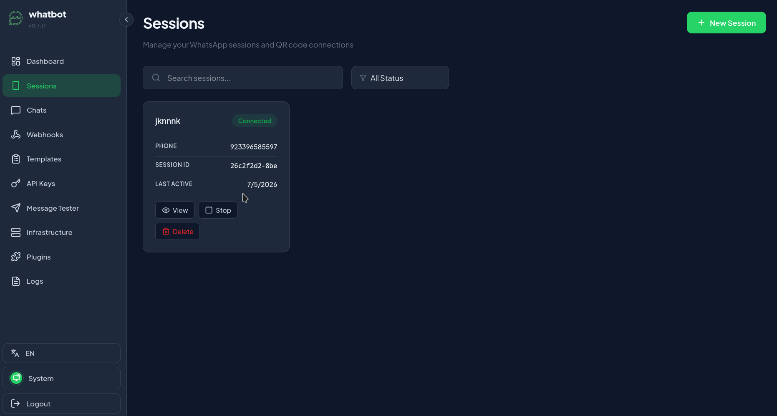This screenshot has height=416, width=777.
Task: Open the EN language selector
Action: (x=62, y=353)
